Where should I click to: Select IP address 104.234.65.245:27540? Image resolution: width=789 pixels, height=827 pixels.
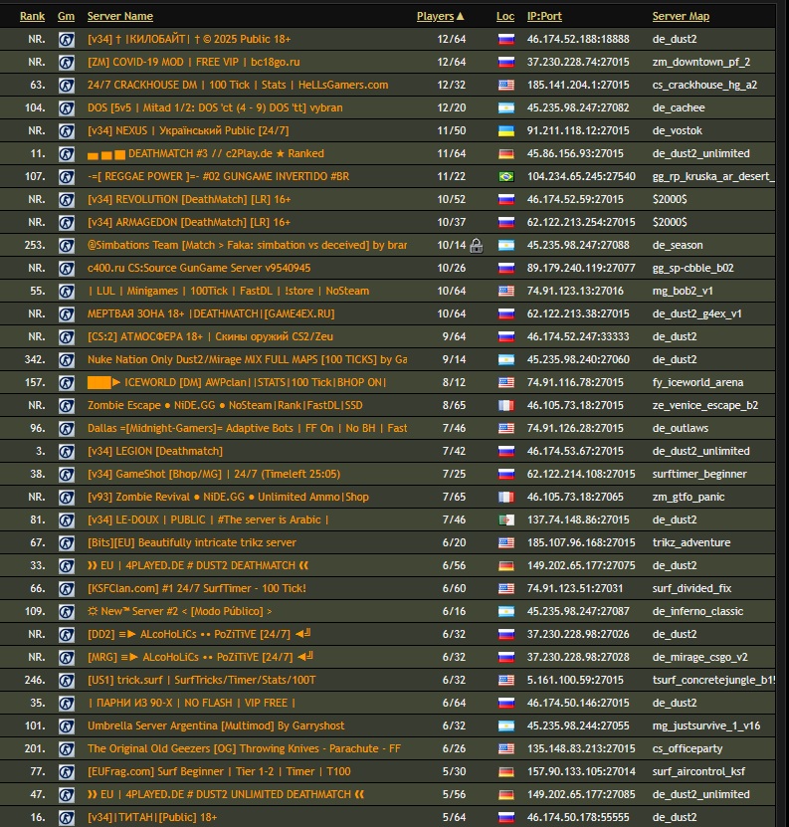[581, 177]
